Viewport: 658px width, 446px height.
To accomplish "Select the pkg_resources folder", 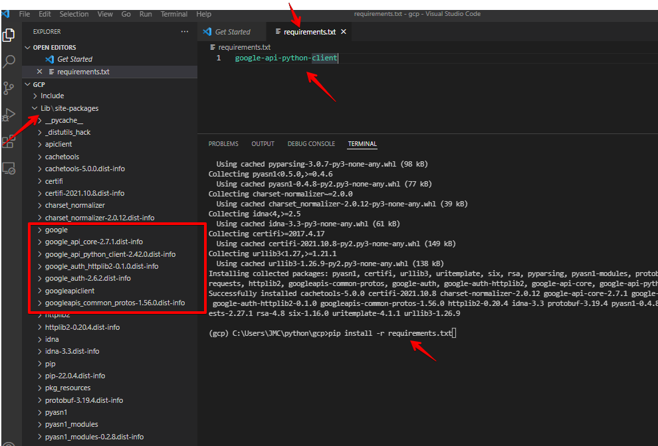I will [x=110, y=388].
